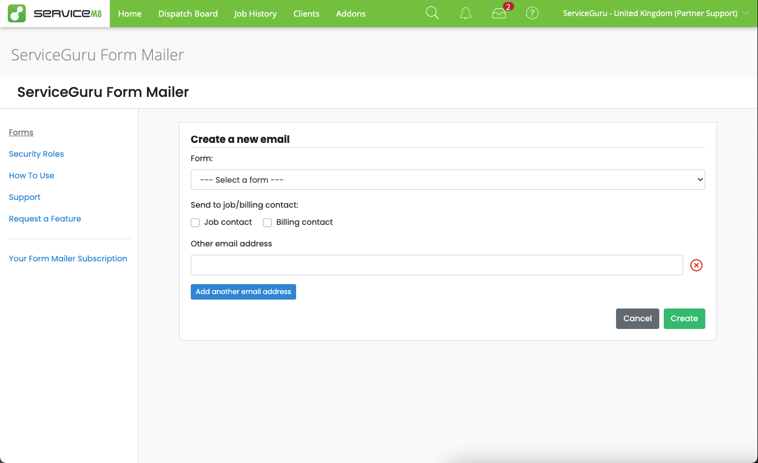Follow the Request a Feature link
The height and width of the screenshot is (463, 758).
45,219
